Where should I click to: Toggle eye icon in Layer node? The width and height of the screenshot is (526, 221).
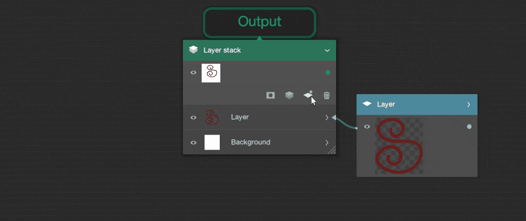(367, 126)
